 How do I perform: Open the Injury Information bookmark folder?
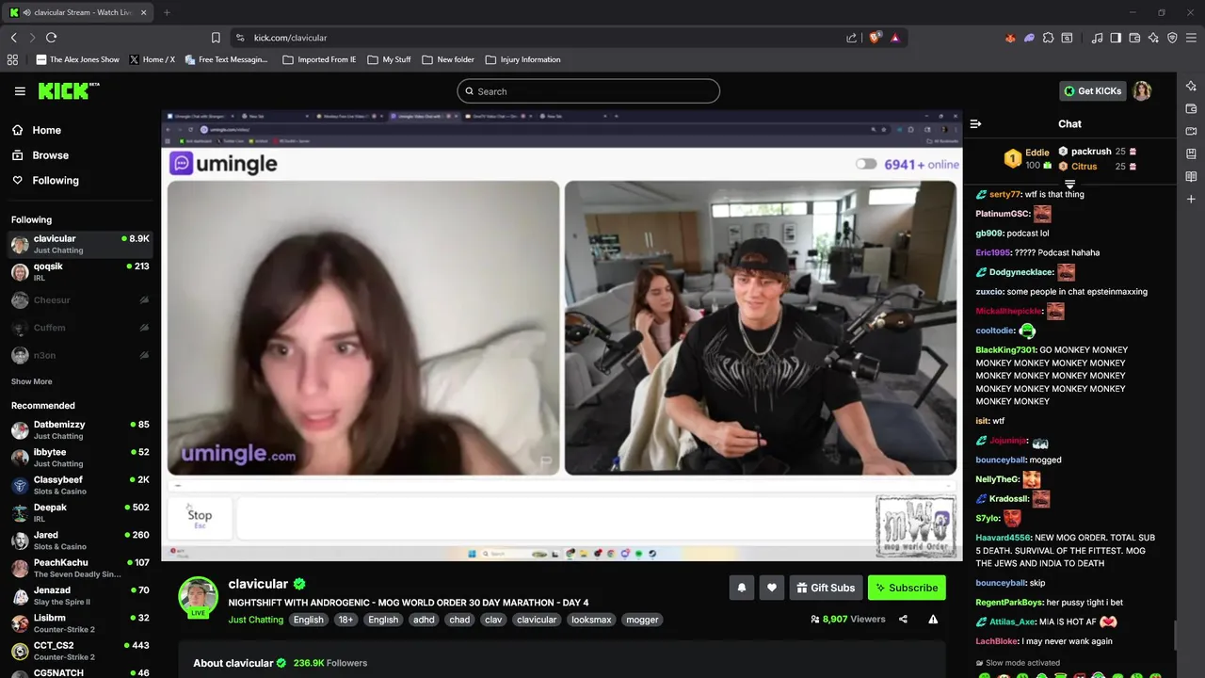522,59
